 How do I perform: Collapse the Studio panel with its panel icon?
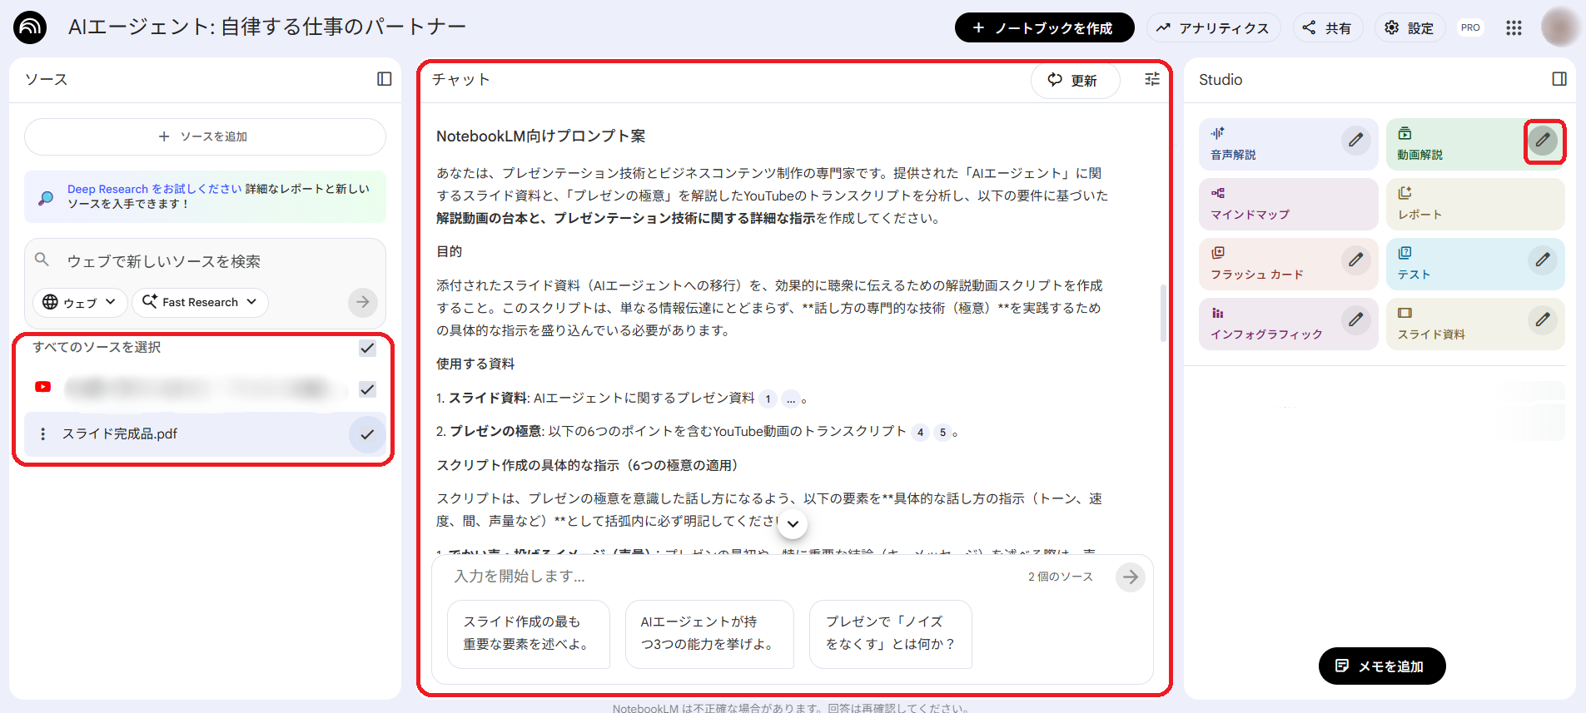[x=1559, y=79]
